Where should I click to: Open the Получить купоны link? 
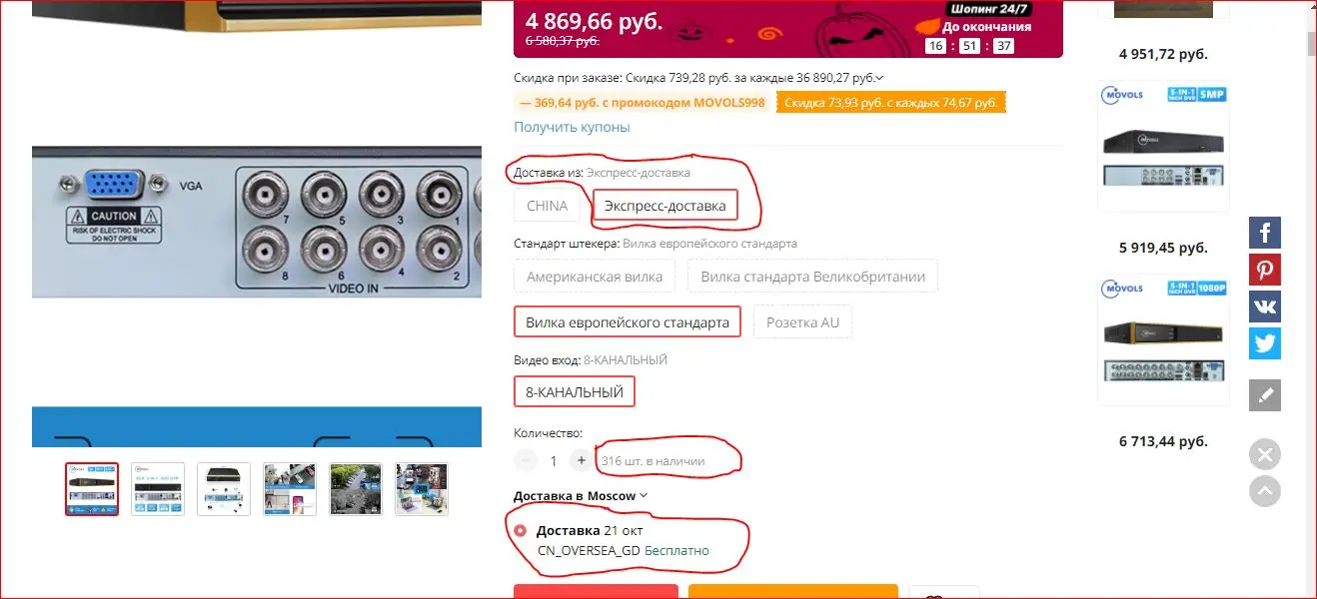[572, 127]
